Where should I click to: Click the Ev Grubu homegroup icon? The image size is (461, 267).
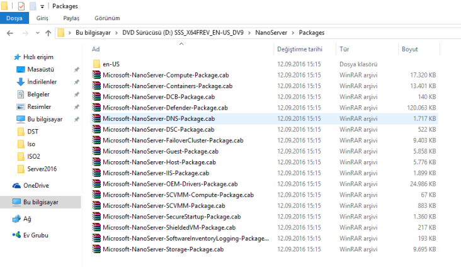click(18, 235)
